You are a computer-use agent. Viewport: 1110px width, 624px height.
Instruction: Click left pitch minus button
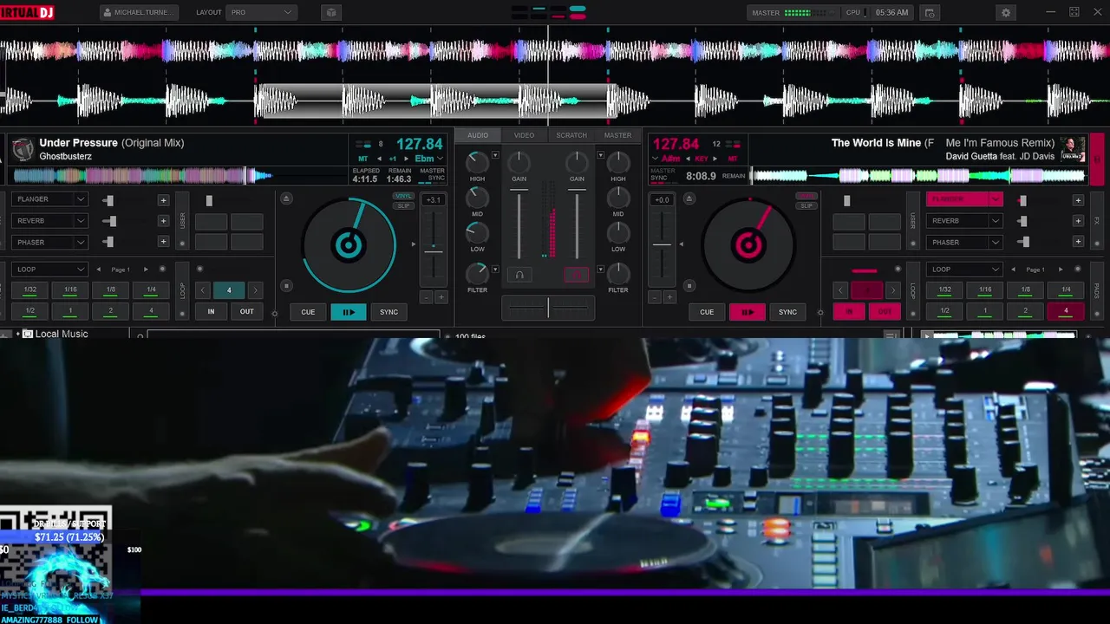pos(426,297)
